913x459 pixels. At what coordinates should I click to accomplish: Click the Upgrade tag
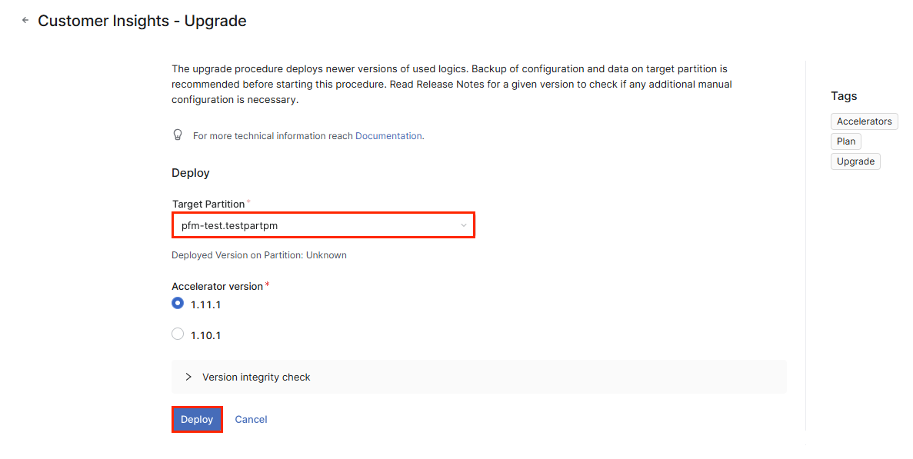pos(855,161)
